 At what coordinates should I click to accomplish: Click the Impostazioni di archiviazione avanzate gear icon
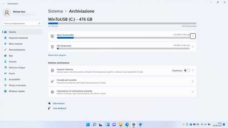click(x=52, y=92)
